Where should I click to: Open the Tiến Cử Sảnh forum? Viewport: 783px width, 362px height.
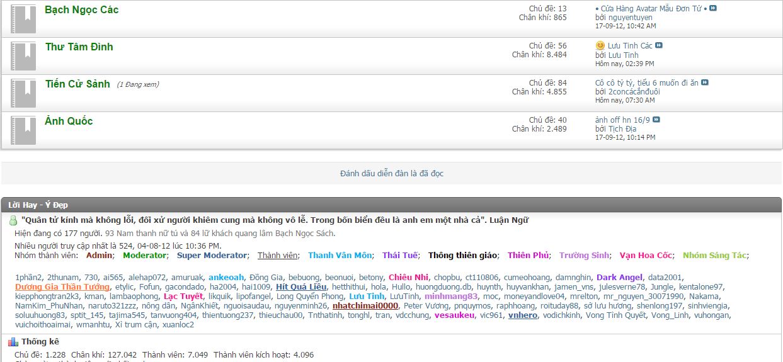(x=77, y=84)
